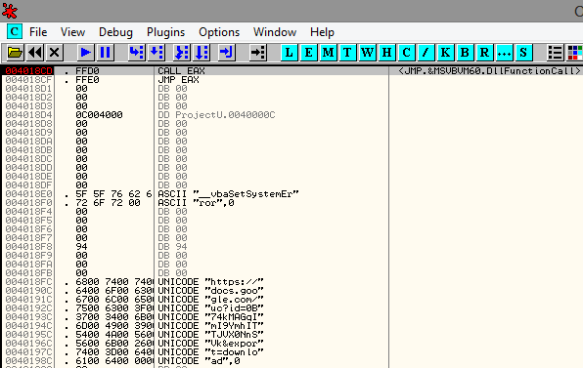Select the UNICODE "docs.goo" line

click(x=211, y=291)
